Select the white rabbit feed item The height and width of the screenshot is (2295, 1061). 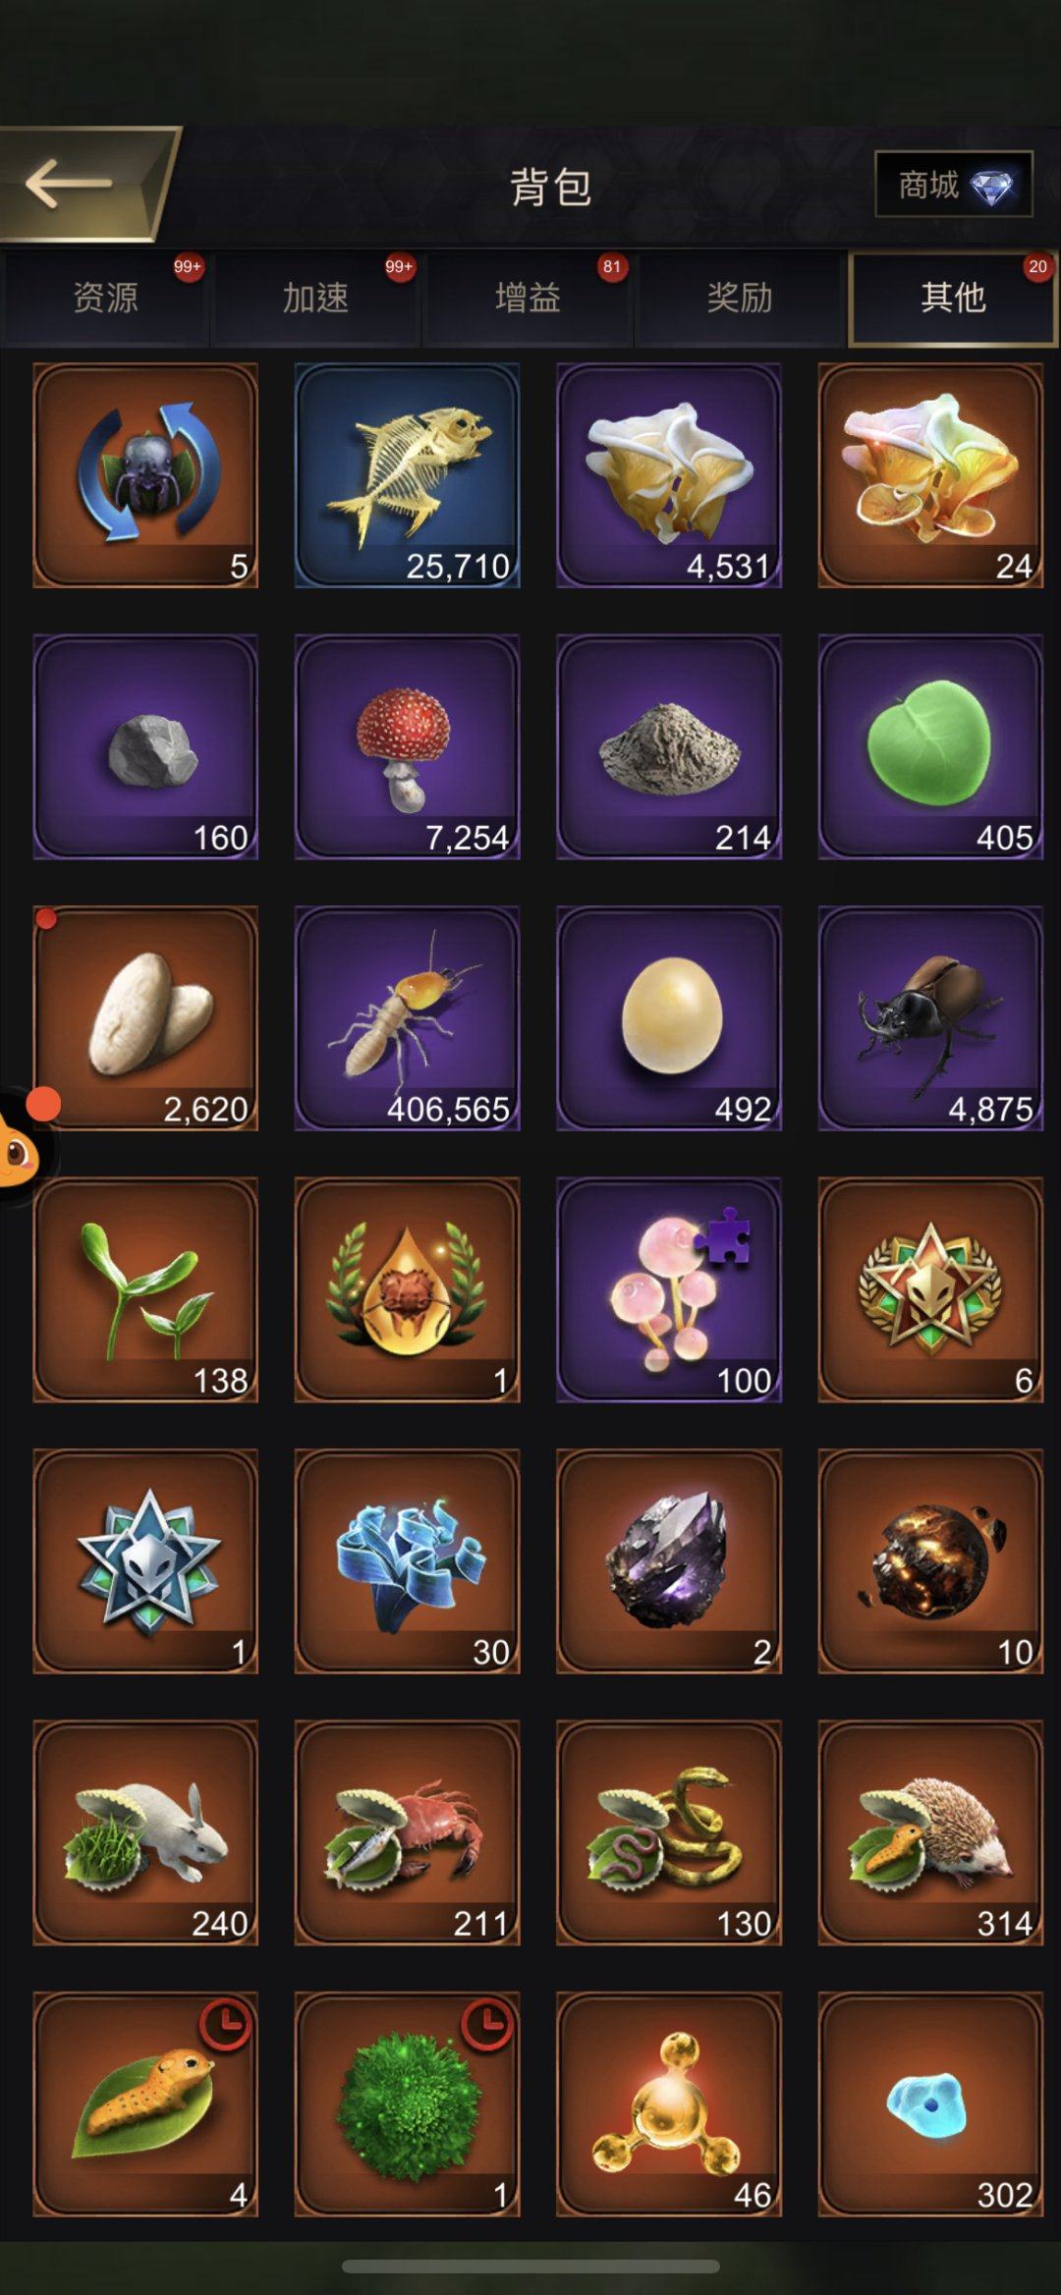click(145, 1832)
